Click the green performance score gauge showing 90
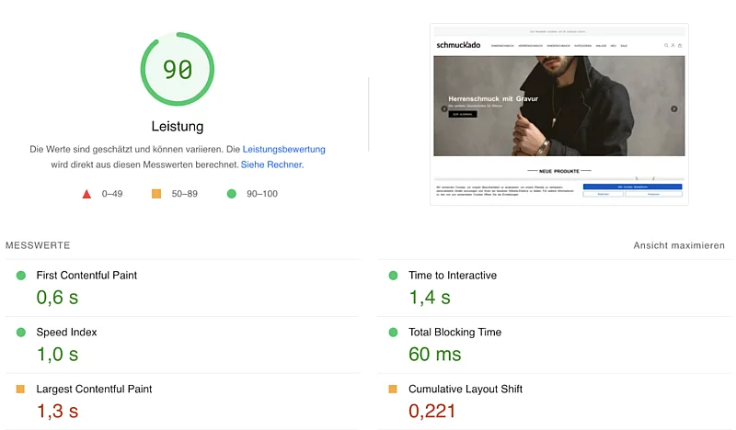This screenshot has height=430, width=736. [177, 70]
